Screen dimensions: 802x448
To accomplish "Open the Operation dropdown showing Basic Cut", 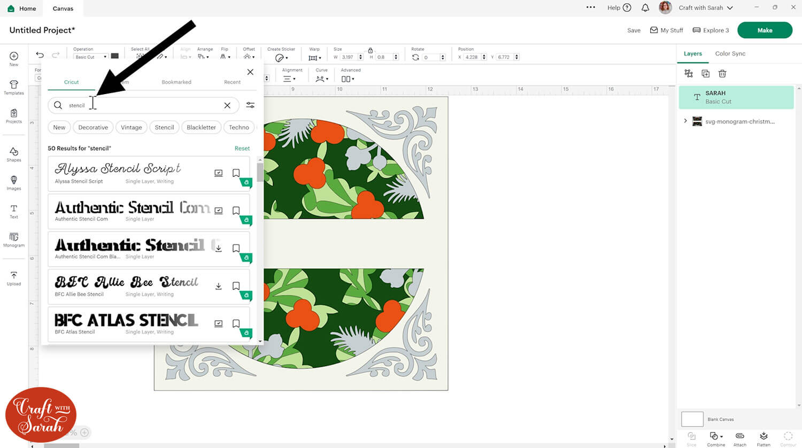I will [90, 57].
